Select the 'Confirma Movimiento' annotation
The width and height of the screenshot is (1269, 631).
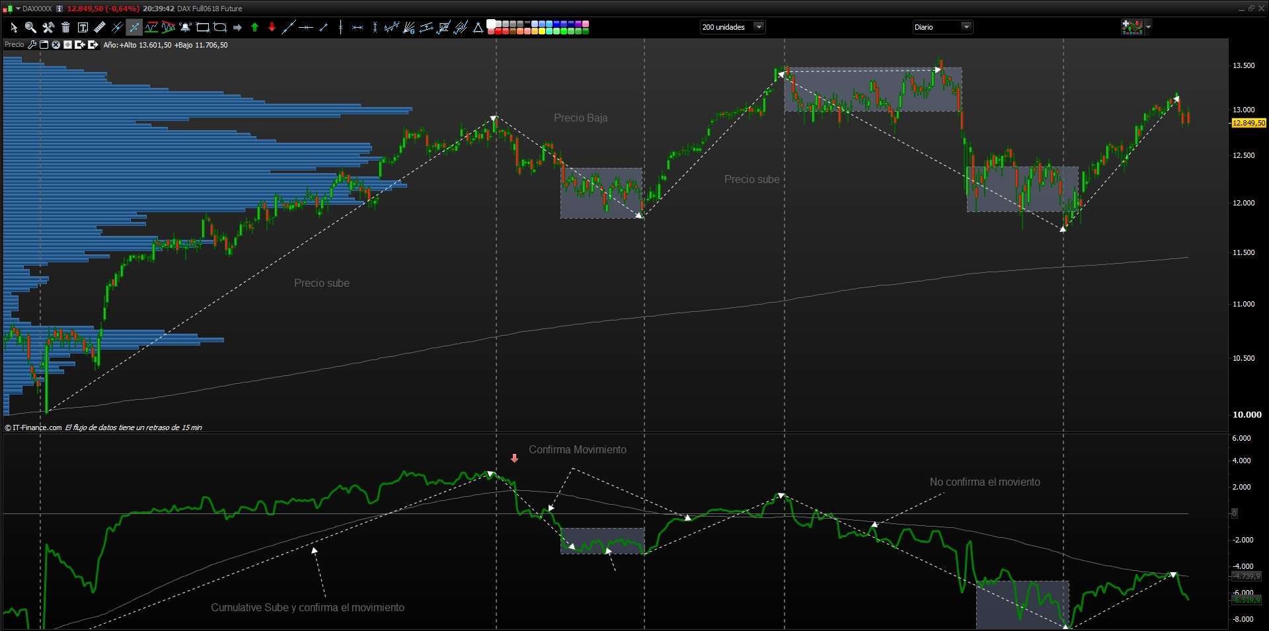tap(578, 449)
